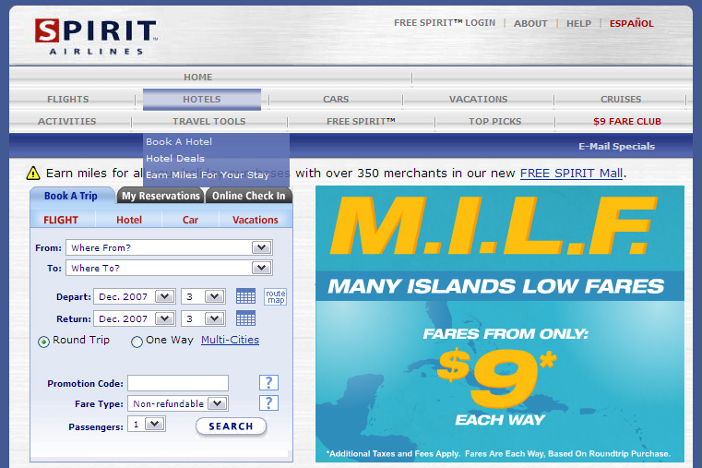Image resolution: width=702 pixels, height=468 pixels.
Task: Open E-Mail Specials link
Action: pyautogui.click(x=616, y=146)
